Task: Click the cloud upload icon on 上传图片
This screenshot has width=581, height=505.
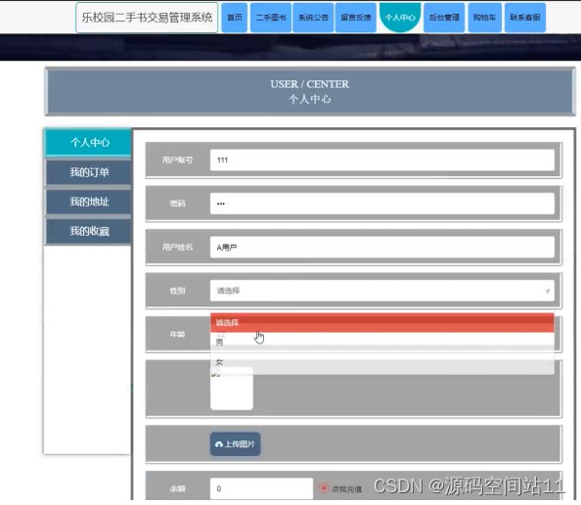Action: click(219, 444)
